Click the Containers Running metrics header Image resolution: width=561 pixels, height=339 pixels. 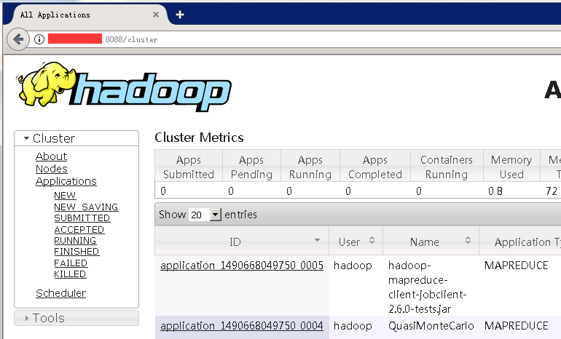(447, 167)
